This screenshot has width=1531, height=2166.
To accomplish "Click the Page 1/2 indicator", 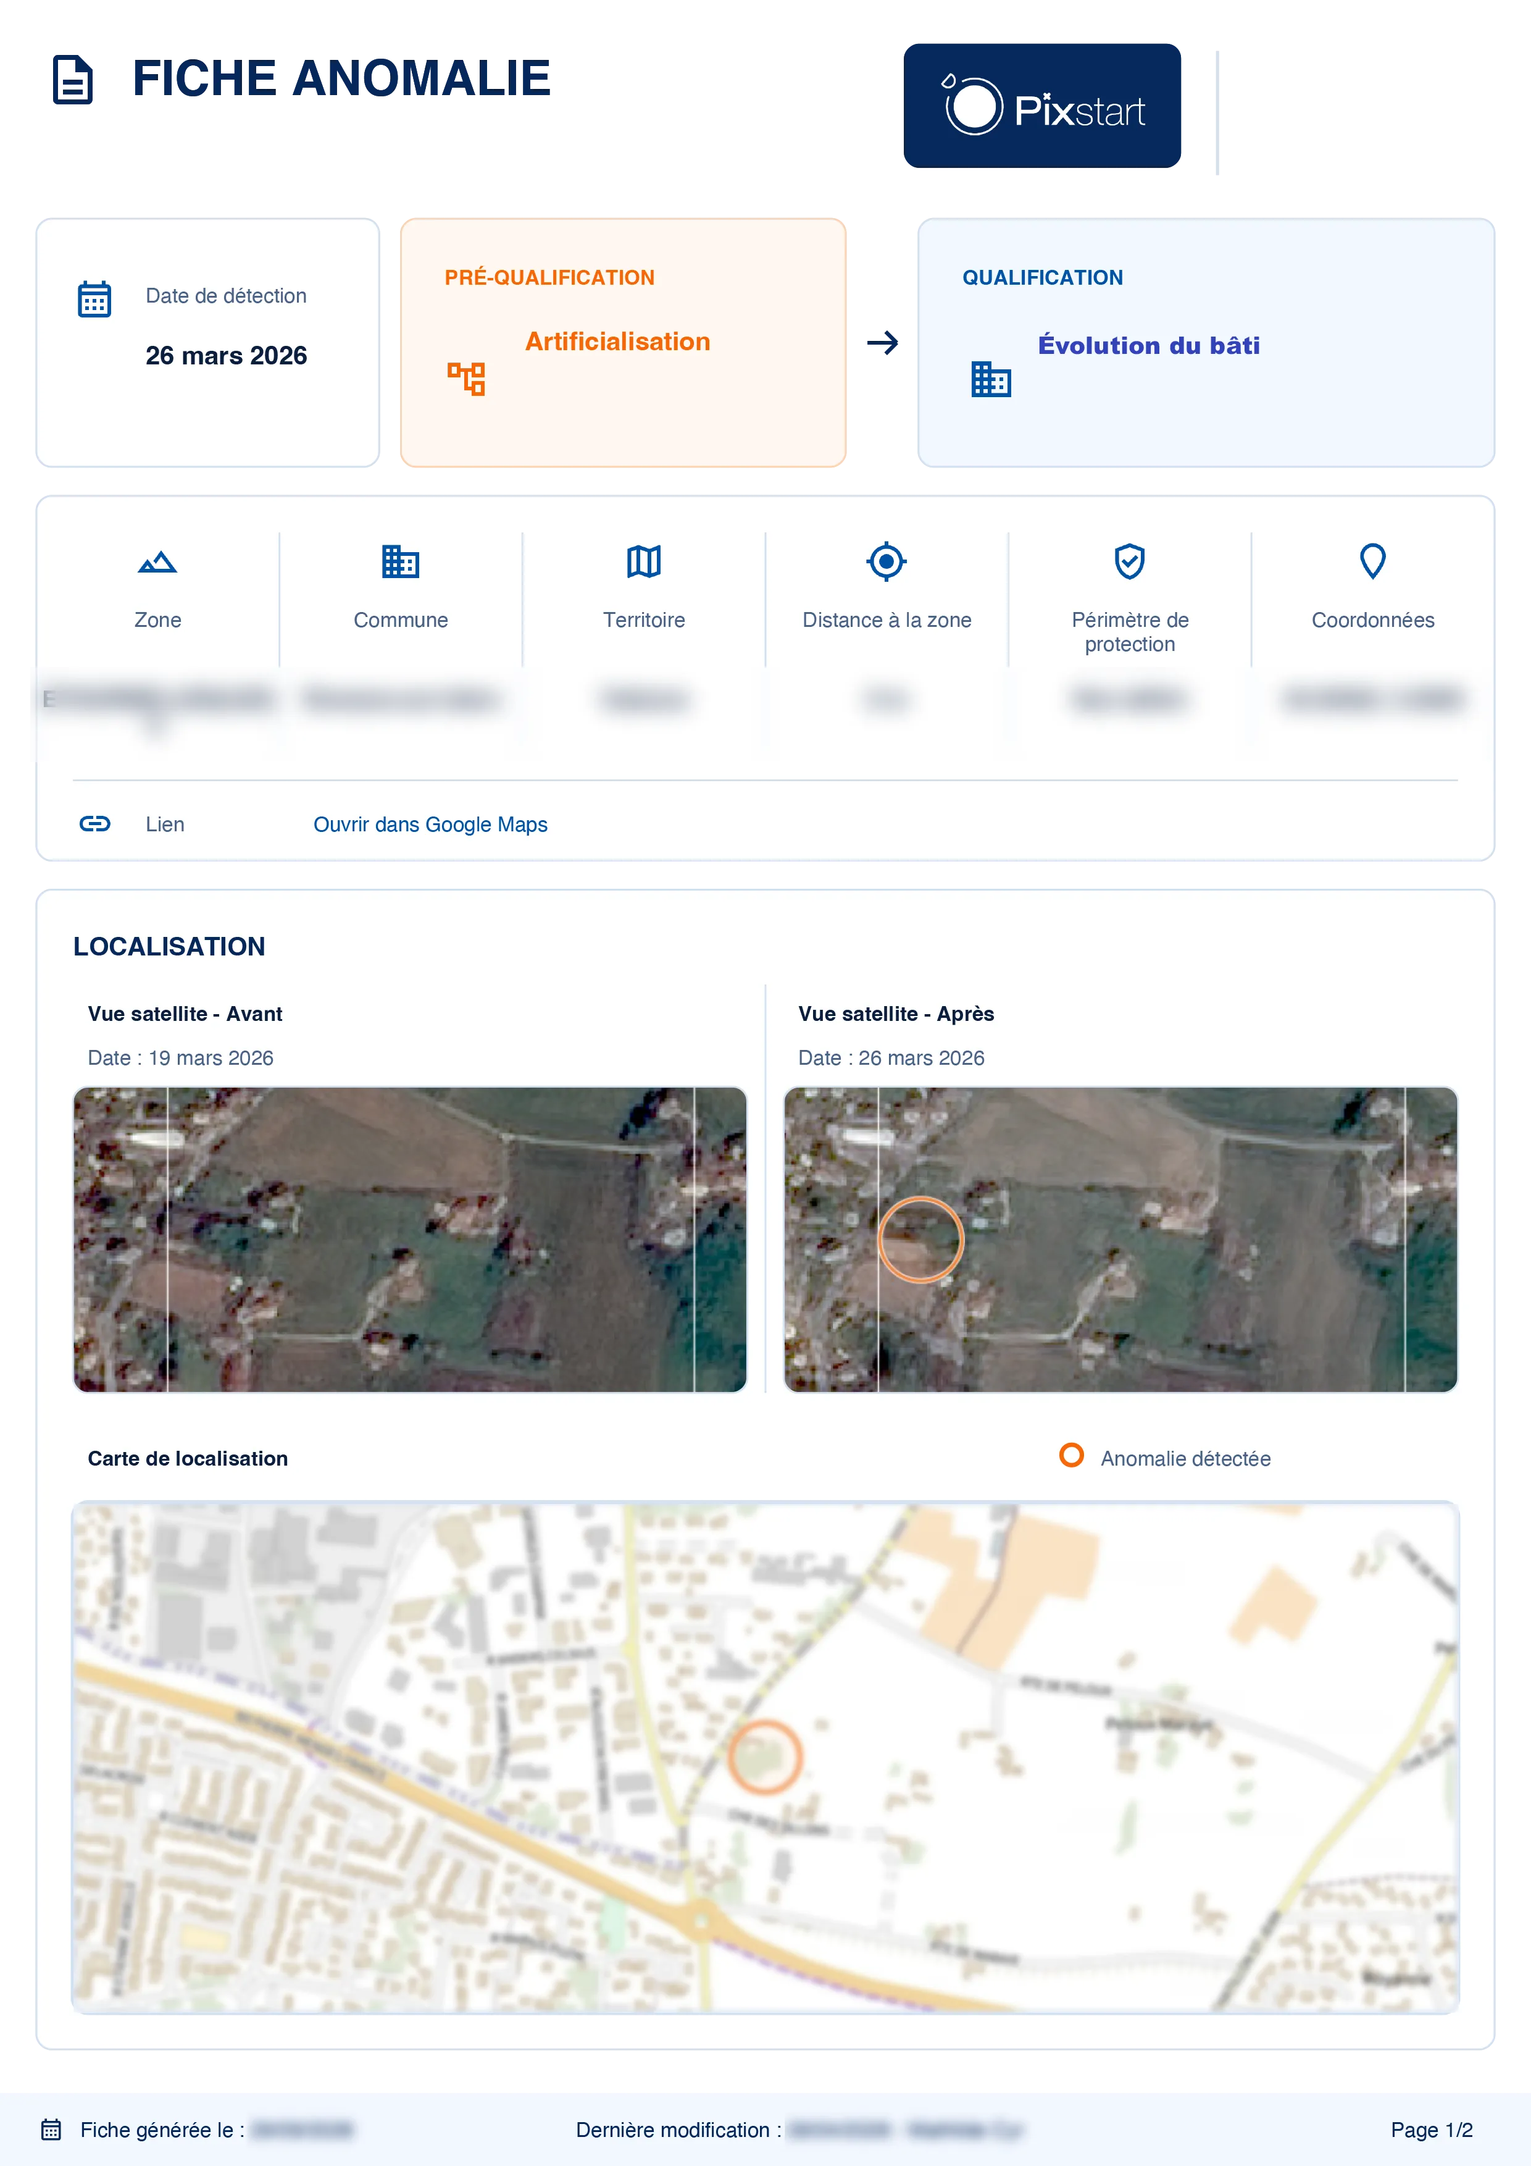I will 1431,2130.
